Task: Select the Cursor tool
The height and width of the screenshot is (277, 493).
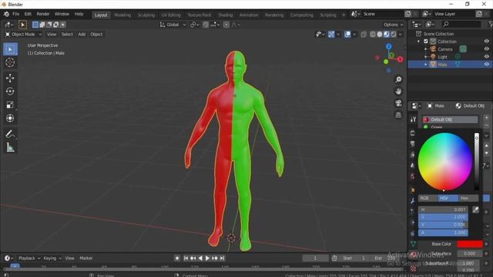Action: [x=10, y=62]
